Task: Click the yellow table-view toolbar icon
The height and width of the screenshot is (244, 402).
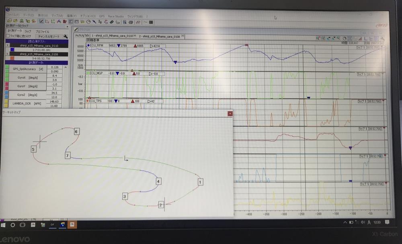Action: point(82,22)
